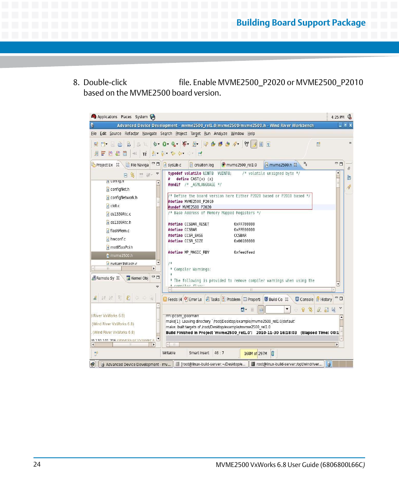
Task: Click the Print toolbar icon
Action: (120, 144)
